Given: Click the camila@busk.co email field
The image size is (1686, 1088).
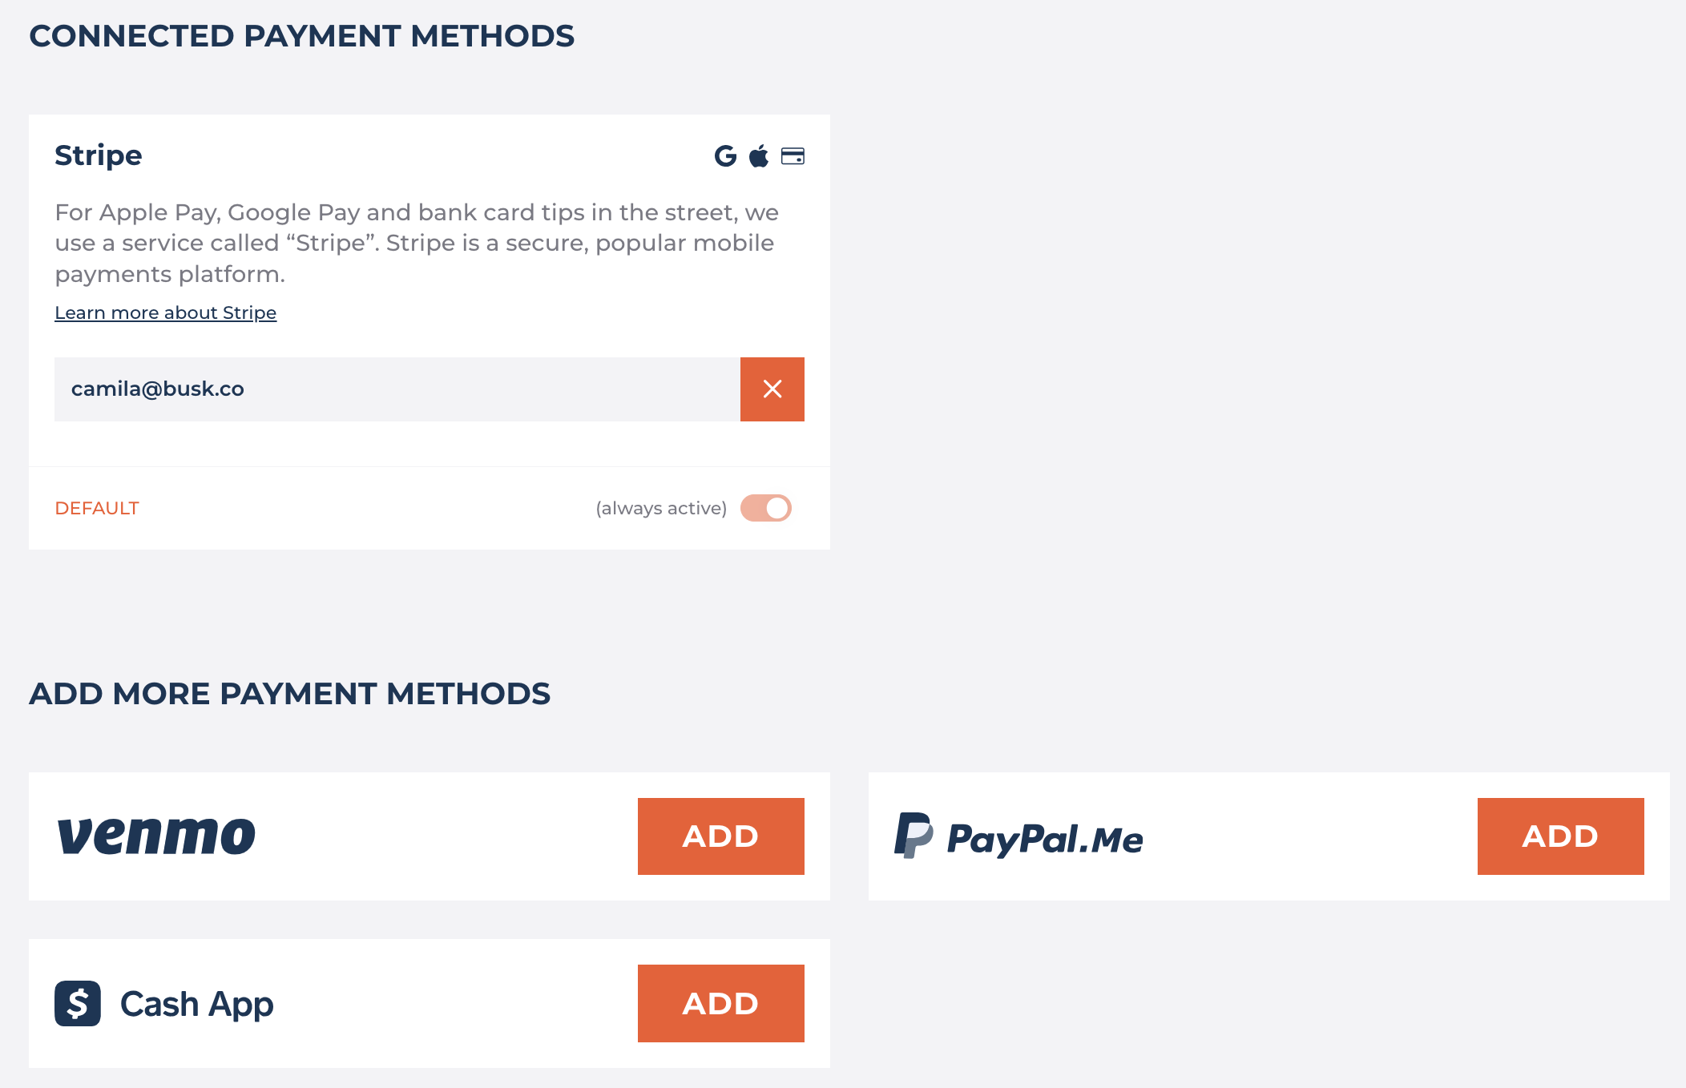Looking at the screenshot, I should (397, 389).
